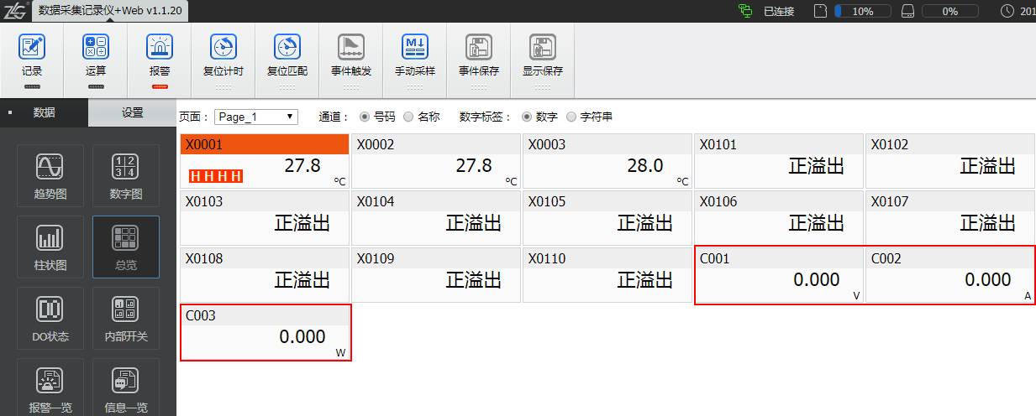Click the 已连接 connection status icon
The height and width of the screenshot is (416, 1036).
[x=744, y=11]
